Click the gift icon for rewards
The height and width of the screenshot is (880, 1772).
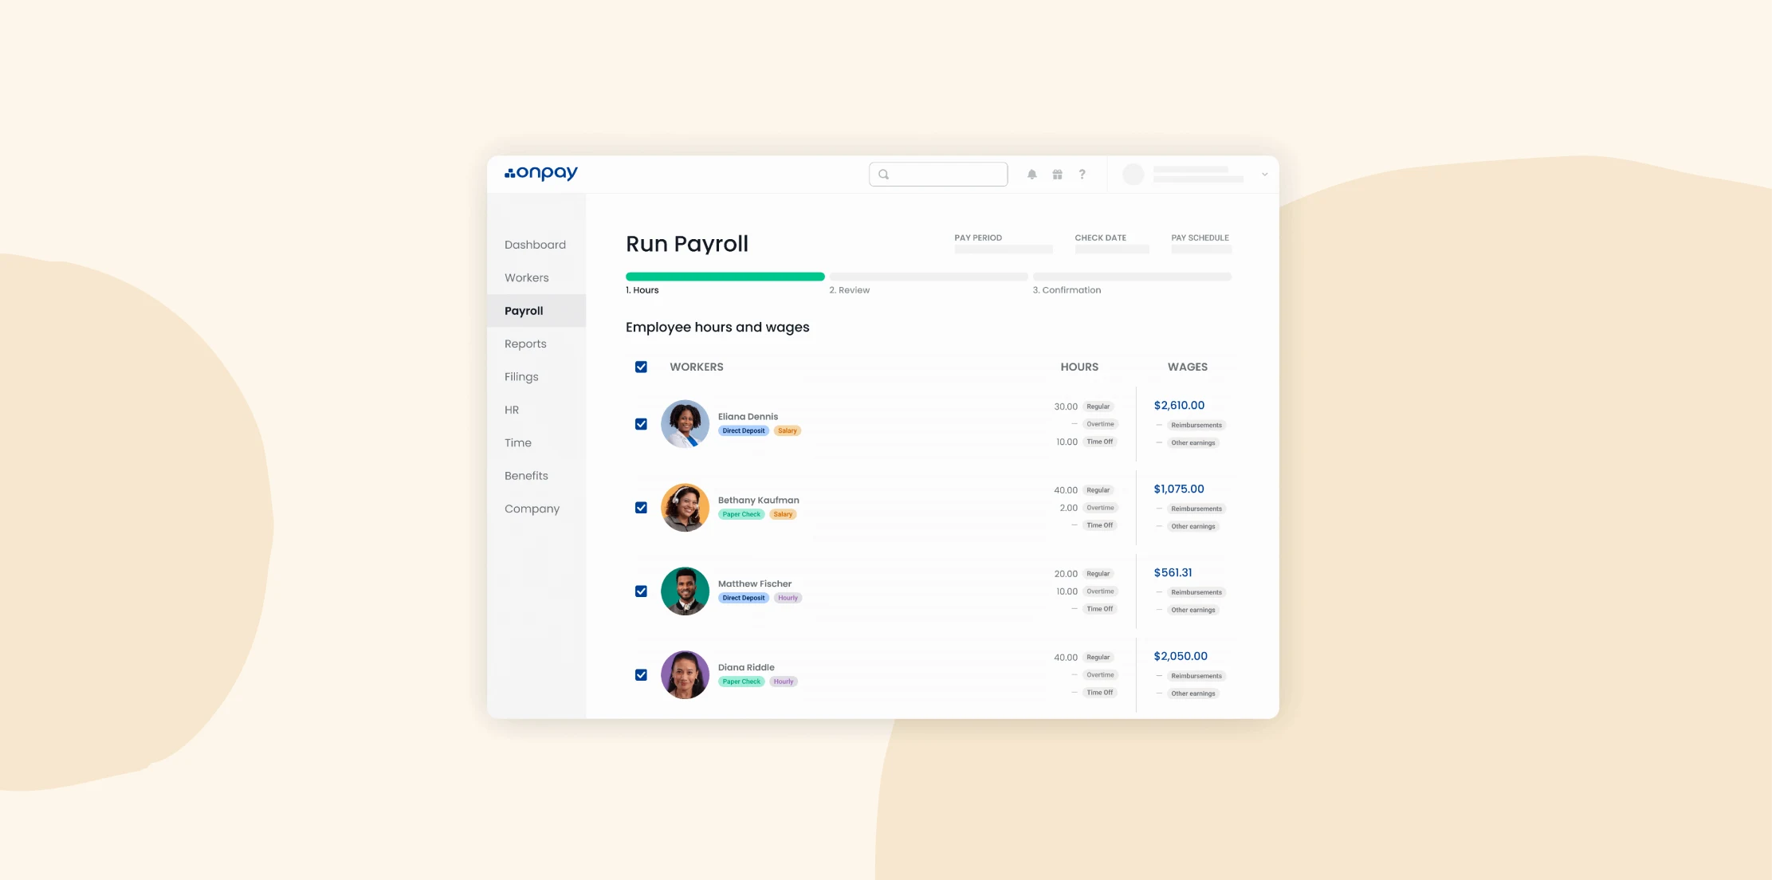click(x=1057, y=174)
